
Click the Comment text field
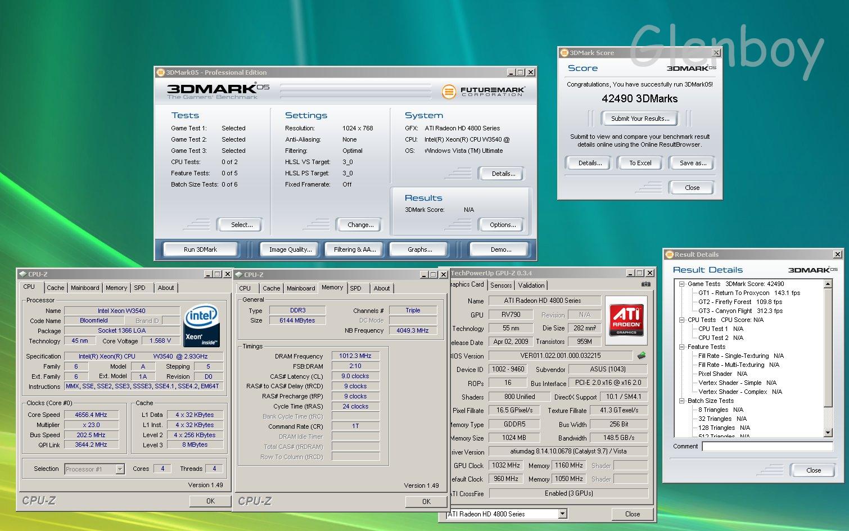point(767,446)
